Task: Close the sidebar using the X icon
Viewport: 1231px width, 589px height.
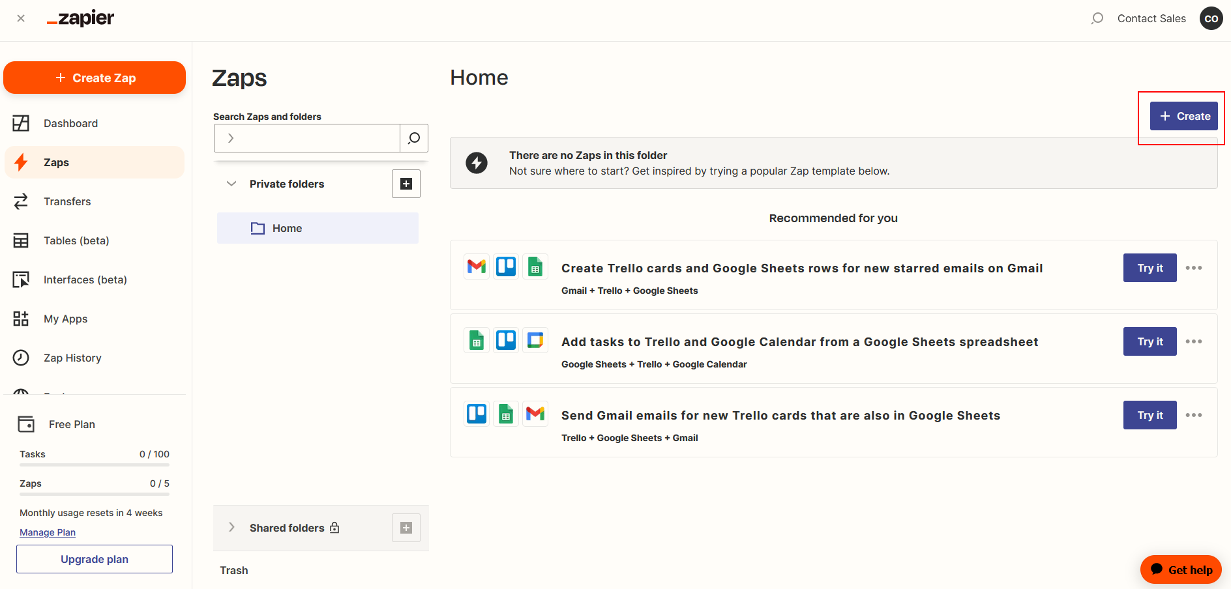Action: [x=21, y=18]
